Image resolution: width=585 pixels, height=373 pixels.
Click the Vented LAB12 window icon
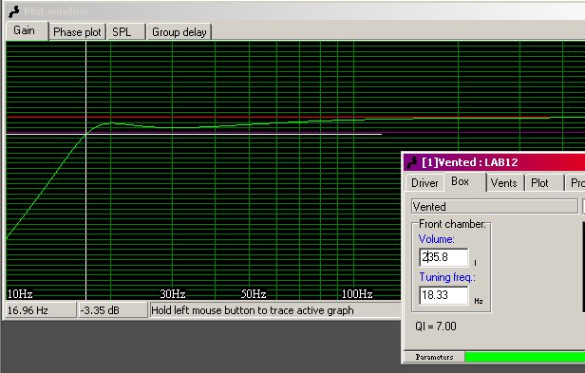tap(412, 162)
